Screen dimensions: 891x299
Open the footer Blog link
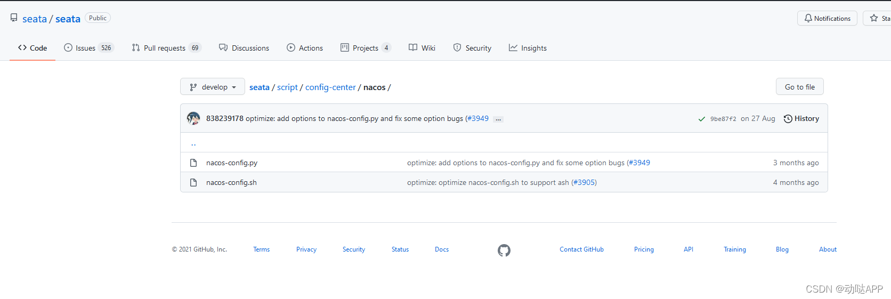[x=782, y=249]
